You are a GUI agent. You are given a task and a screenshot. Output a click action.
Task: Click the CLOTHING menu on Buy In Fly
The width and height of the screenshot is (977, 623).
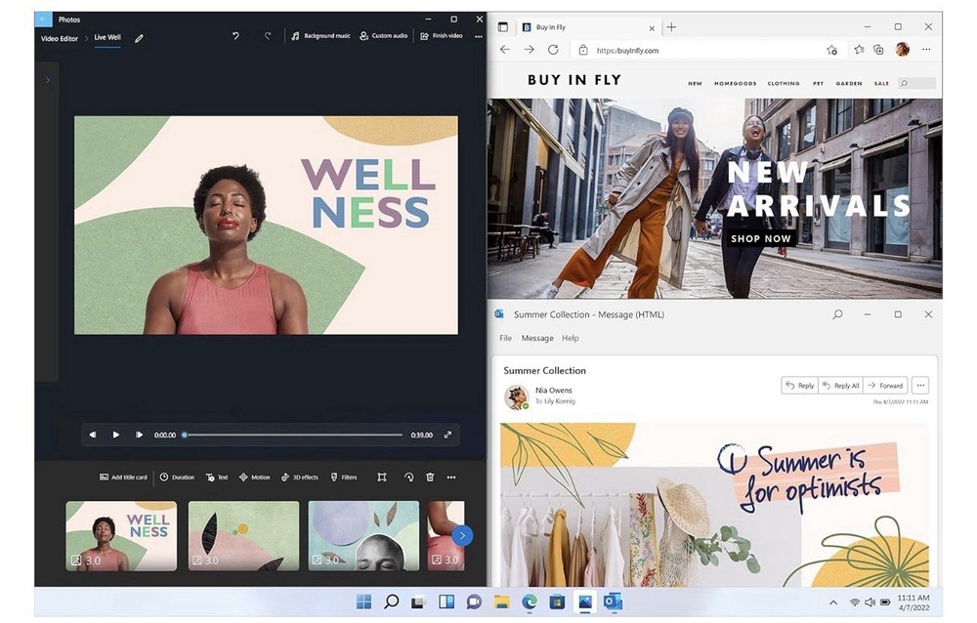784,84
